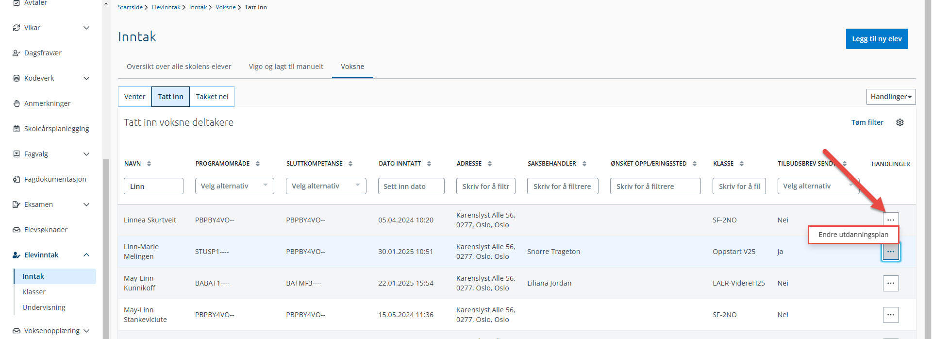Expand the Voksenopplæring menu chevron
This screenshot has width=932, height=339.
tap(86, 331)
